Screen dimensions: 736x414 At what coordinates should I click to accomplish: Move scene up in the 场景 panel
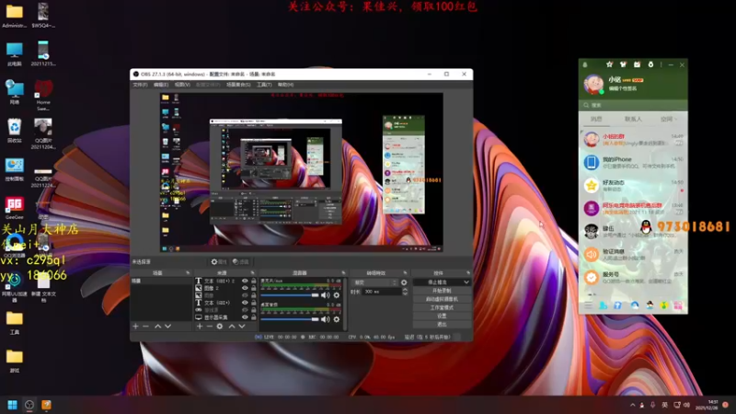[157, 327]
